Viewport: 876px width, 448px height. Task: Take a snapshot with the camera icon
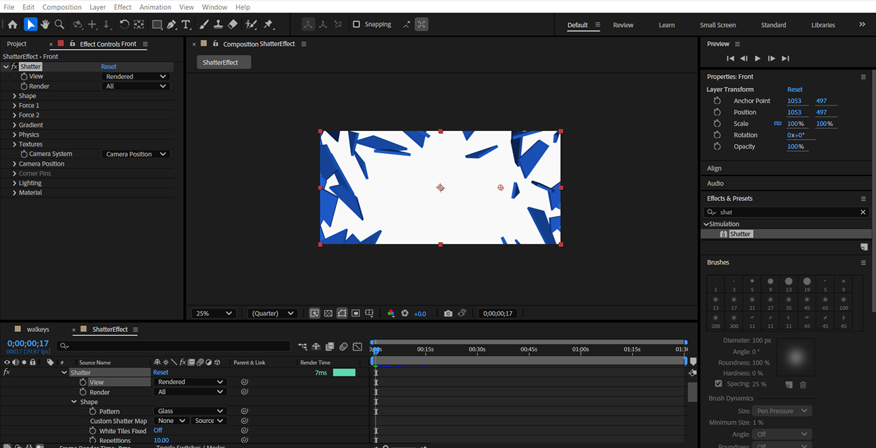tap(448, 313)
